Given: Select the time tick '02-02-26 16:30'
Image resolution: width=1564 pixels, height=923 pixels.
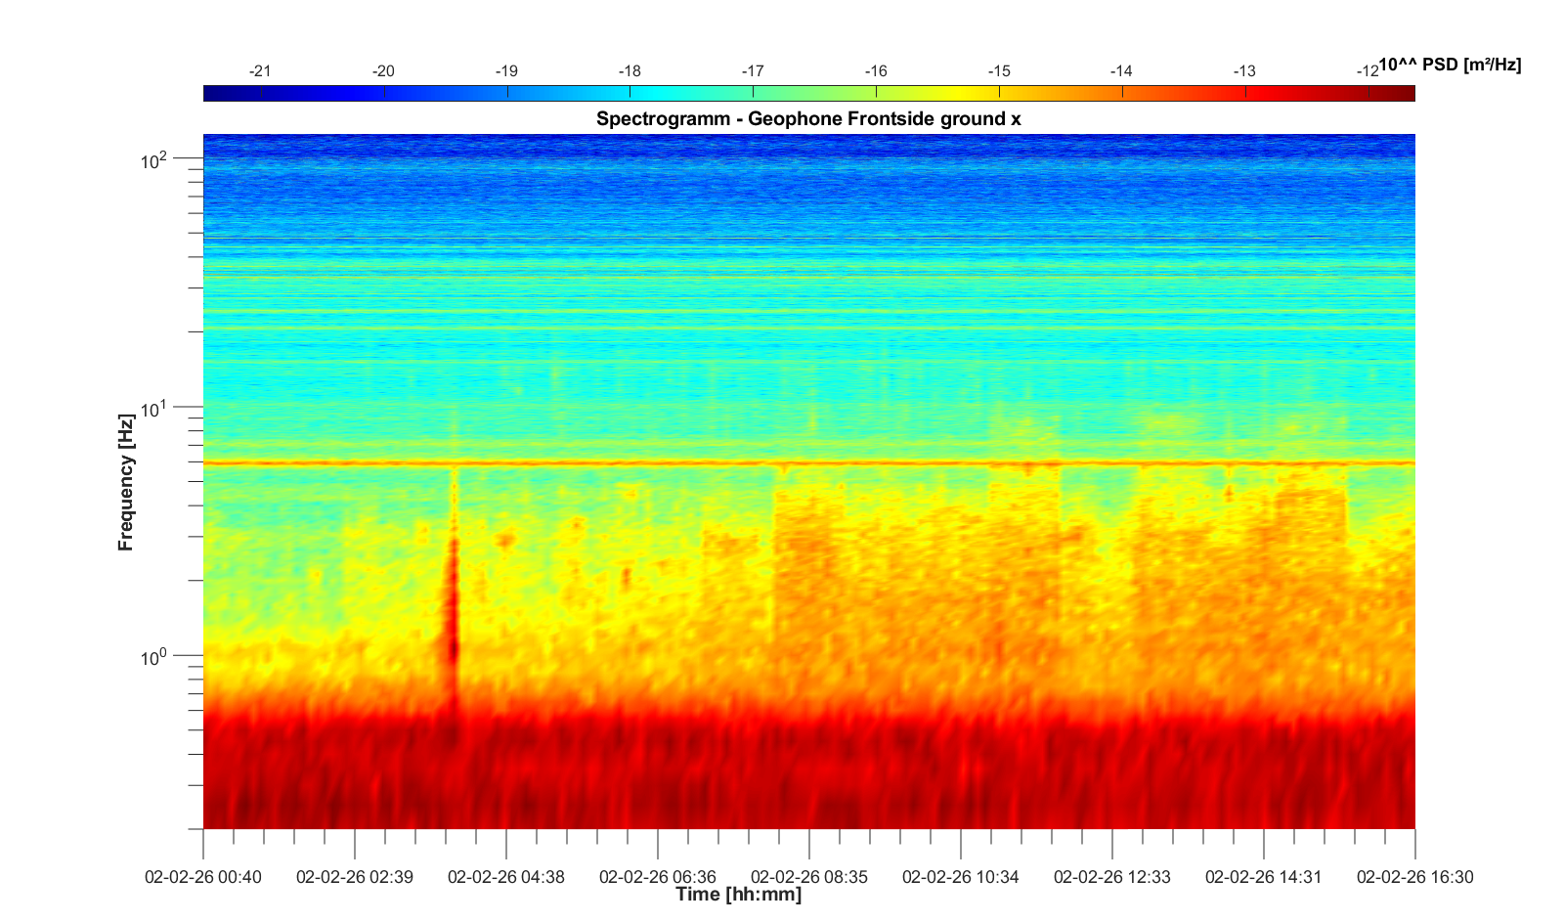Looking at the screenshot, I should click(1413, 877).
